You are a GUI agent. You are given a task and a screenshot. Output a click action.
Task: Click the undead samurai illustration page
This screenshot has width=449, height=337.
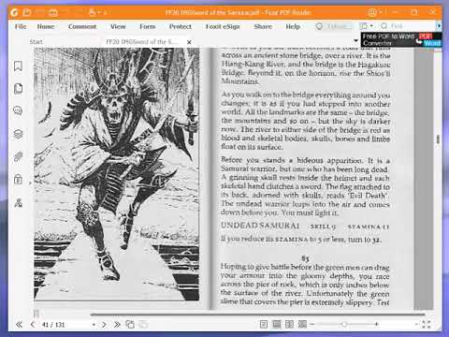pyautogui.click(x=117, y=174)
